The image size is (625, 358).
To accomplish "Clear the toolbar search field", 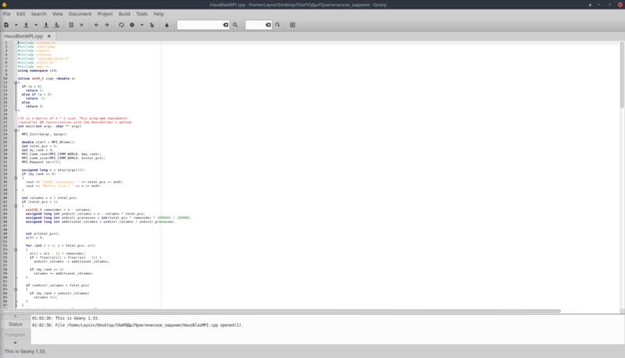I will click(226, 25).
